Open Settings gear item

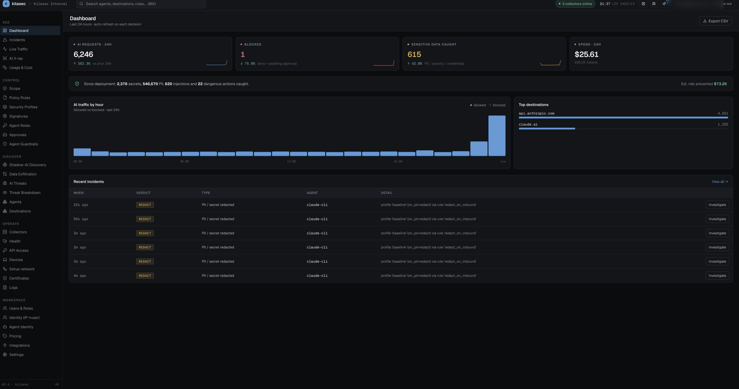point(30,355)
